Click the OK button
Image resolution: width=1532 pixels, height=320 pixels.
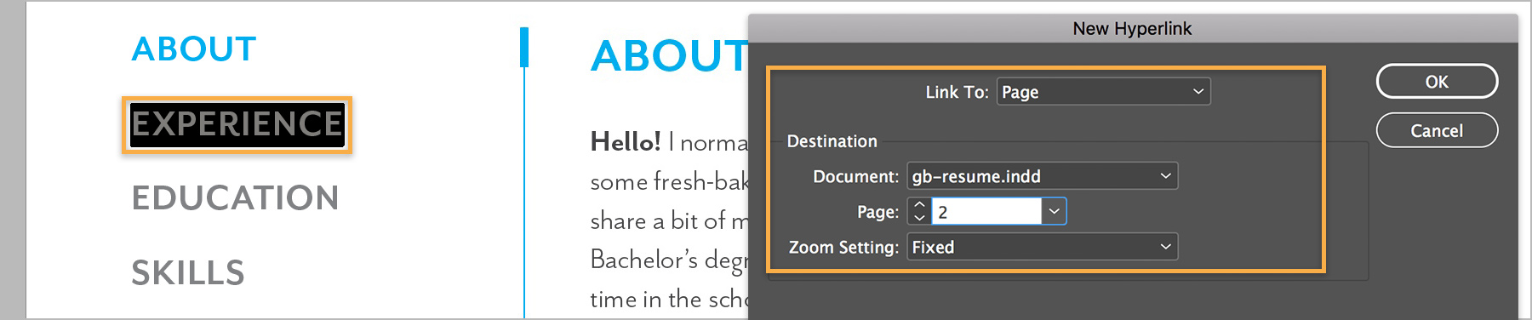1437,82
